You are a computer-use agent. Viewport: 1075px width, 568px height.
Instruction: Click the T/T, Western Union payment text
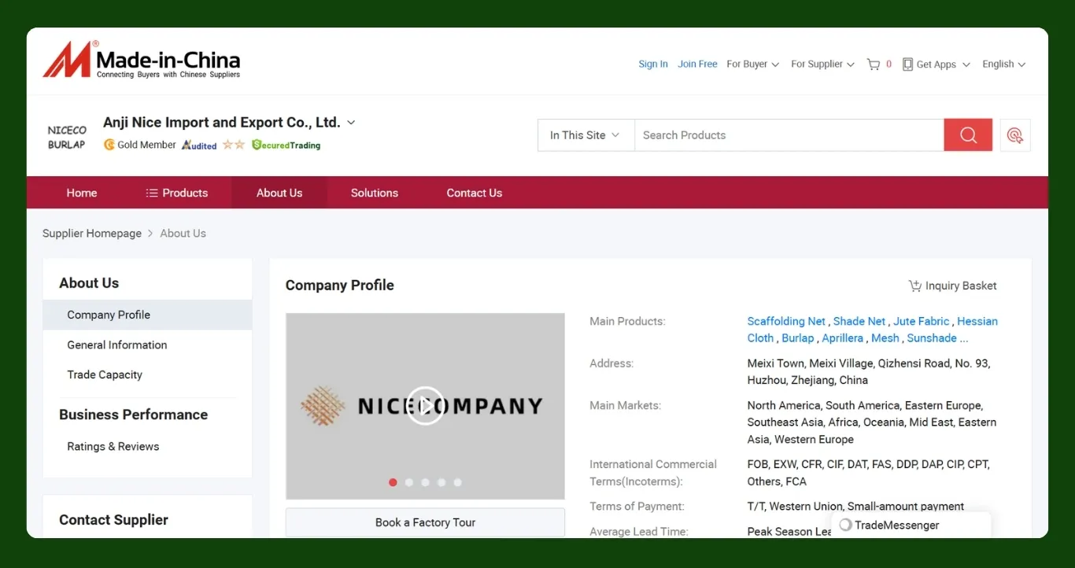click(855, 507)
